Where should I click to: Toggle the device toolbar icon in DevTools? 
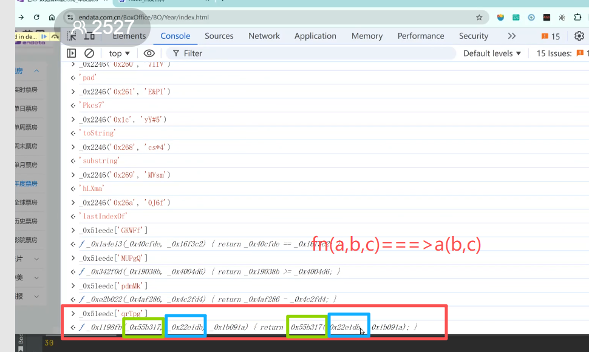(89, 36)
